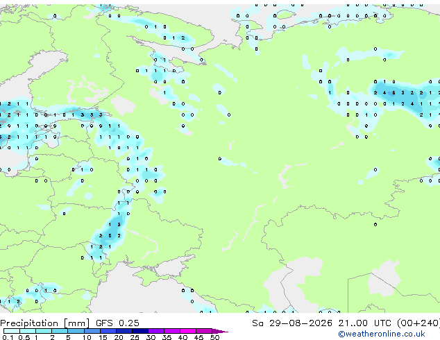Click the 10–15 mm legend swatch

tap(92, 331)
